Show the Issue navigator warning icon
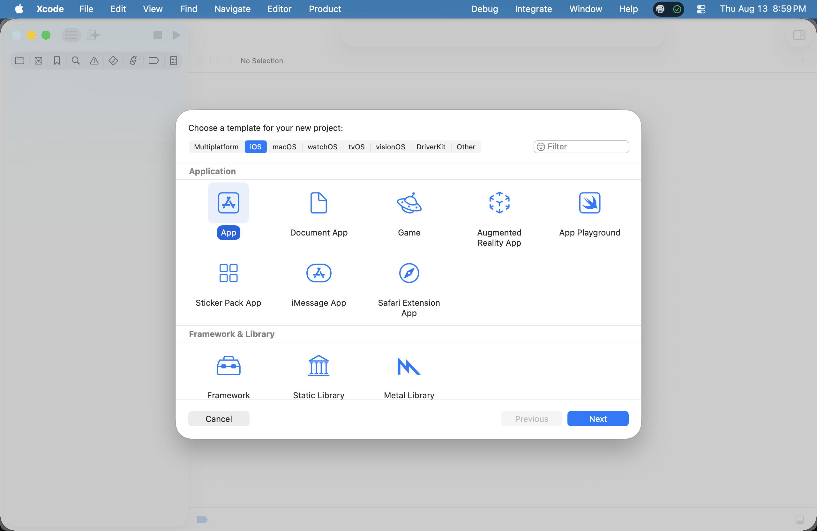 pyautogui.click(x=94, y=61)
